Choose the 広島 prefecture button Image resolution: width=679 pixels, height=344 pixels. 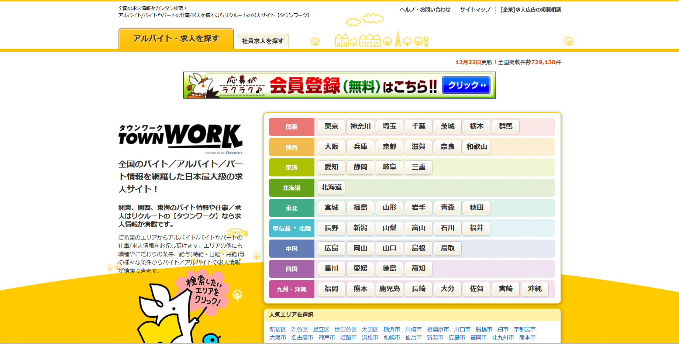(331, 248)
